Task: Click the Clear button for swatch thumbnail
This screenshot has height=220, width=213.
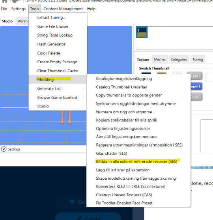Action: coord(196,97)
